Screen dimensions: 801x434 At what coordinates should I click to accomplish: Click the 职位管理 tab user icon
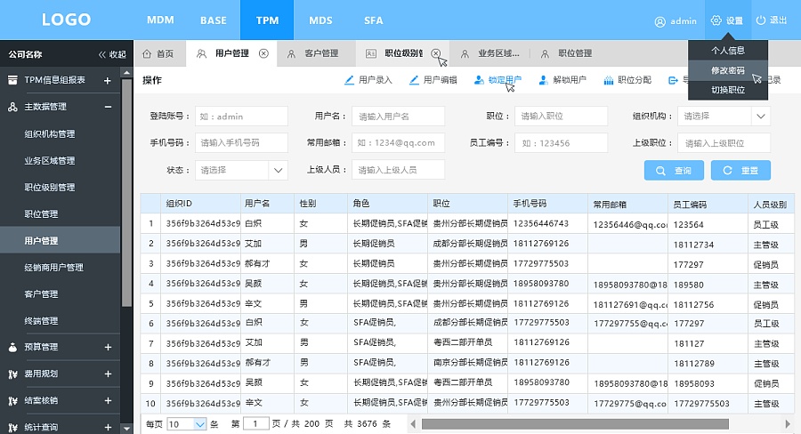[545, 53]
